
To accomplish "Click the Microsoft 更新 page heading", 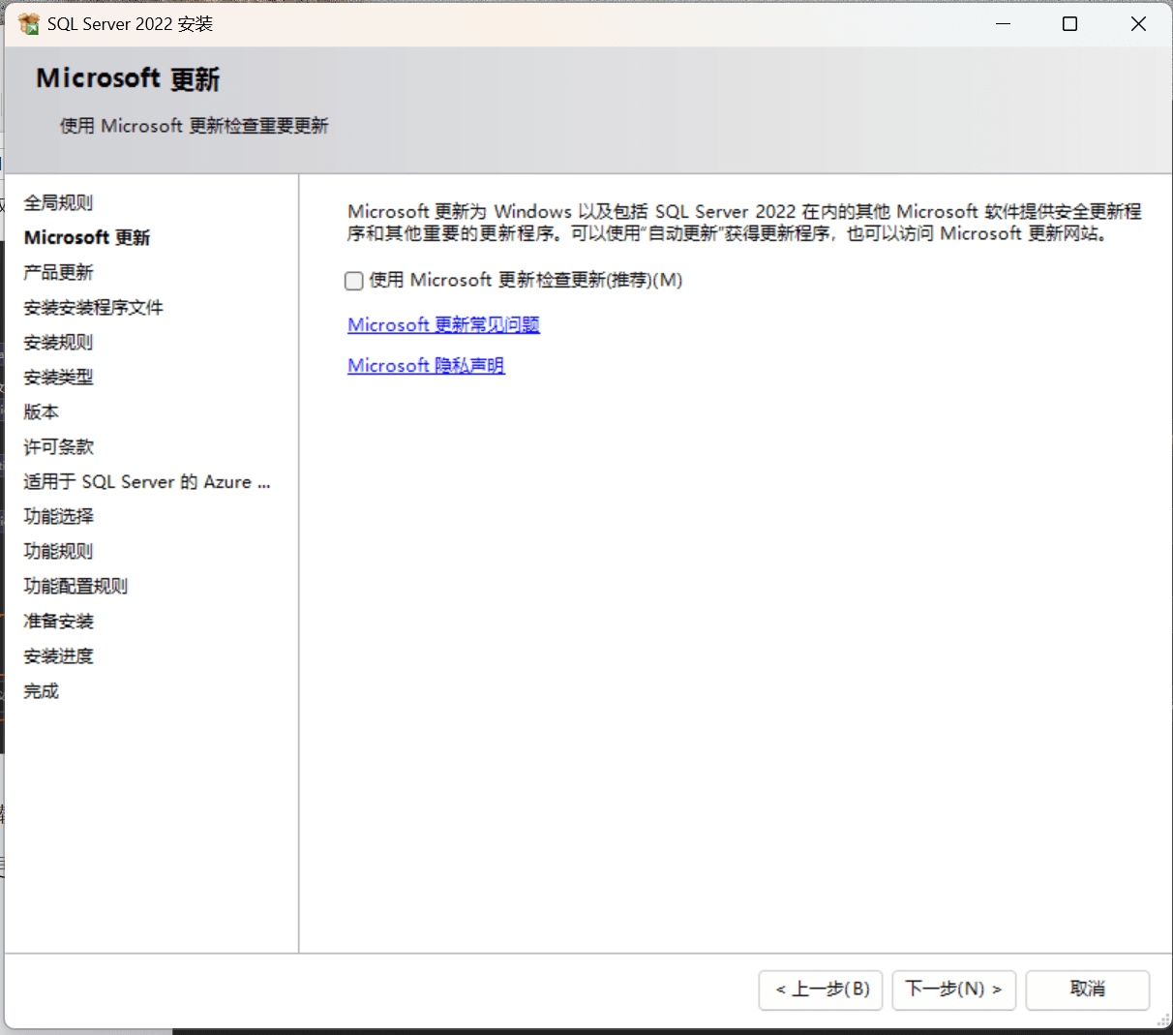I will pyautogui.click(x=128, y=78).
